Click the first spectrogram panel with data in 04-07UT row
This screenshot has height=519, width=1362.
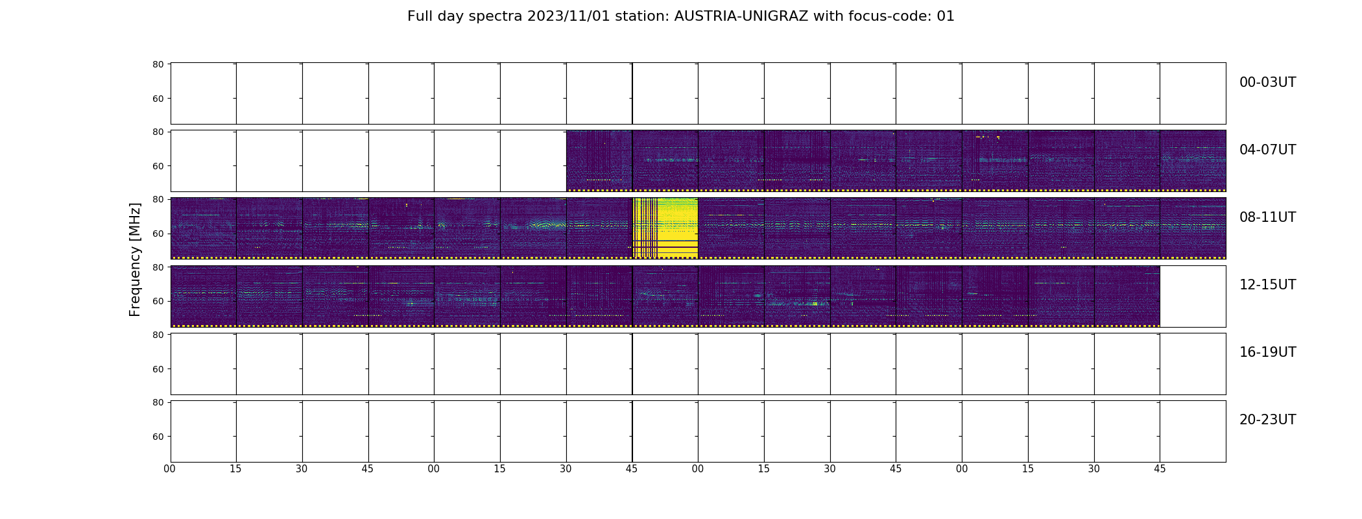[x=599, y=161]
